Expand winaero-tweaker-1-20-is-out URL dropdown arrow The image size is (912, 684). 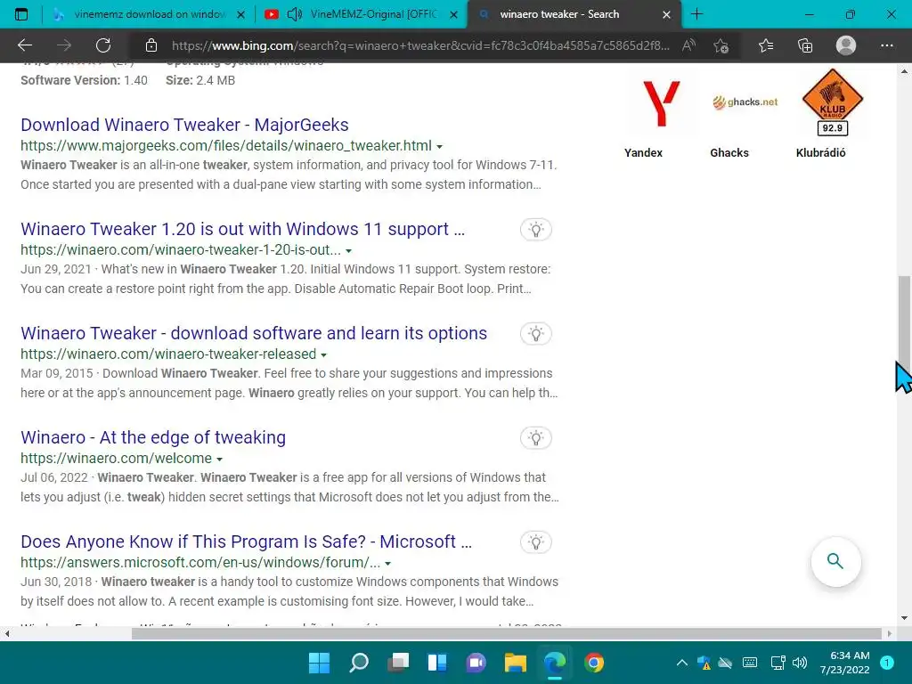pos(349,250)
